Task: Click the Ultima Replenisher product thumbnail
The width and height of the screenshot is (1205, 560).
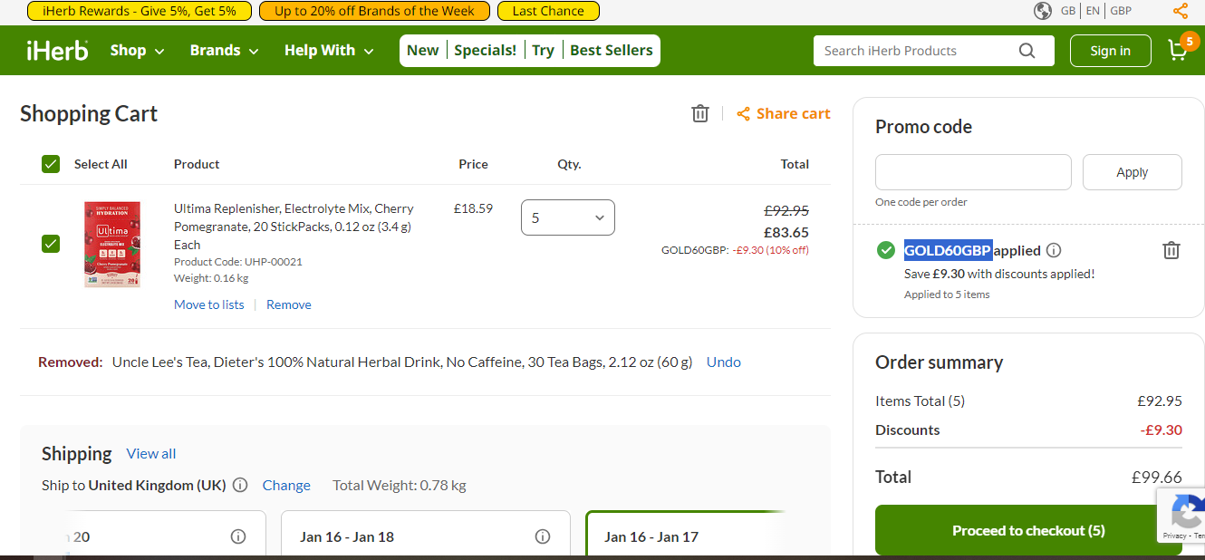Action: [112, 245]
